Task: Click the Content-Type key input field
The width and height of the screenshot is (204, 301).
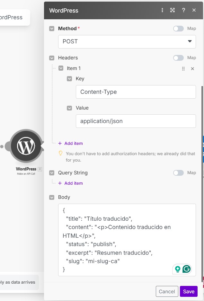Action: (x=136, y=92)
